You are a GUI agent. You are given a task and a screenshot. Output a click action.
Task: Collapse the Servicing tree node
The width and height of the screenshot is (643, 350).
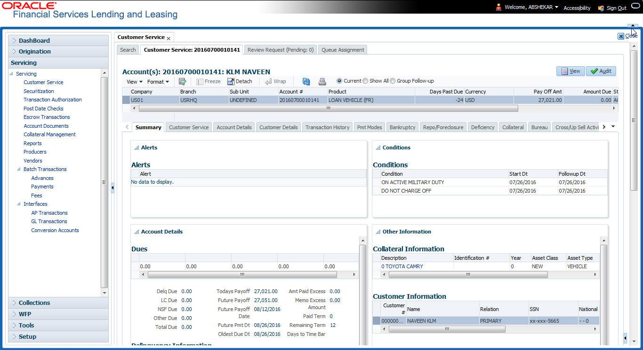point(12,74)
